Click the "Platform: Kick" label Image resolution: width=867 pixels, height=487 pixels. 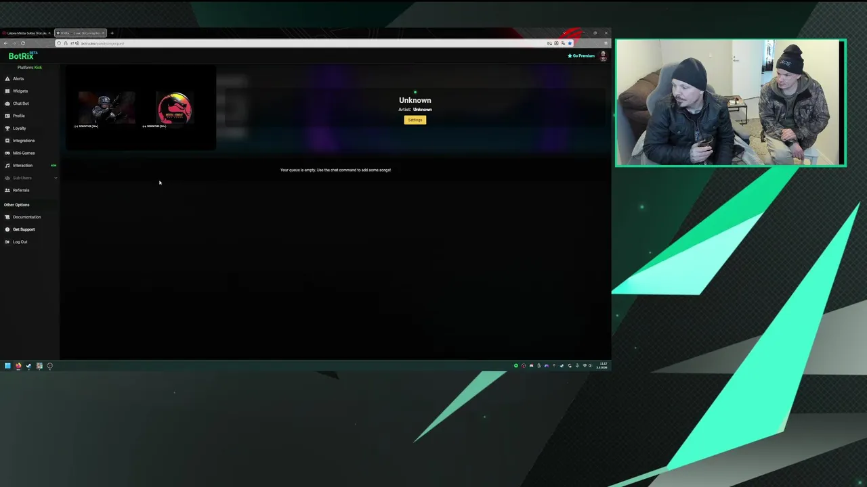pyautogui.click(x=30, y=68)
